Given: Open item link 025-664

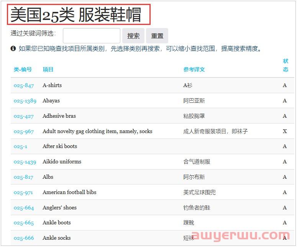Looking at the screenshot, I should 24,208.
